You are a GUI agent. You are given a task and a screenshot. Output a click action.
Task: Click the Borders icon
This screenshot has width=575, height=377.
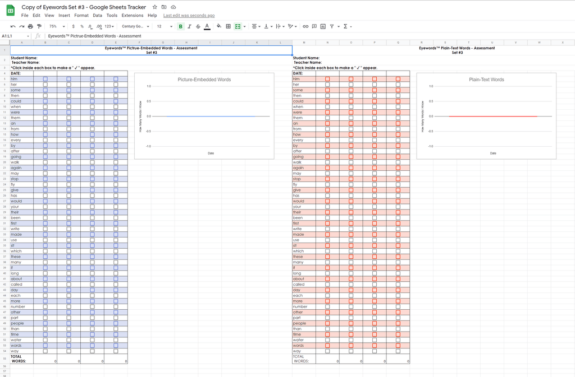228,26
